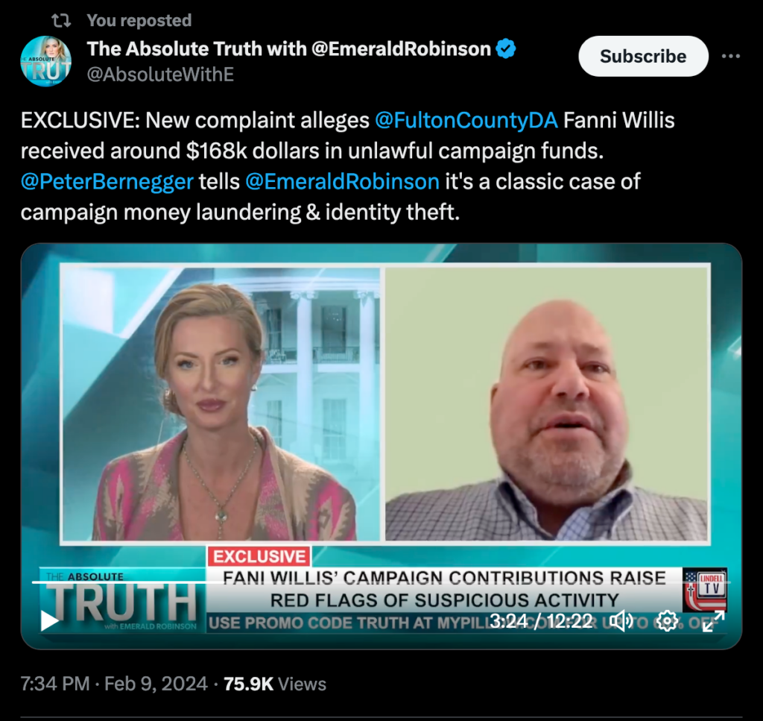Open the @FultonCountyDA mention link
The width and height of the screenshot is (763, 721).
[466, 120]
